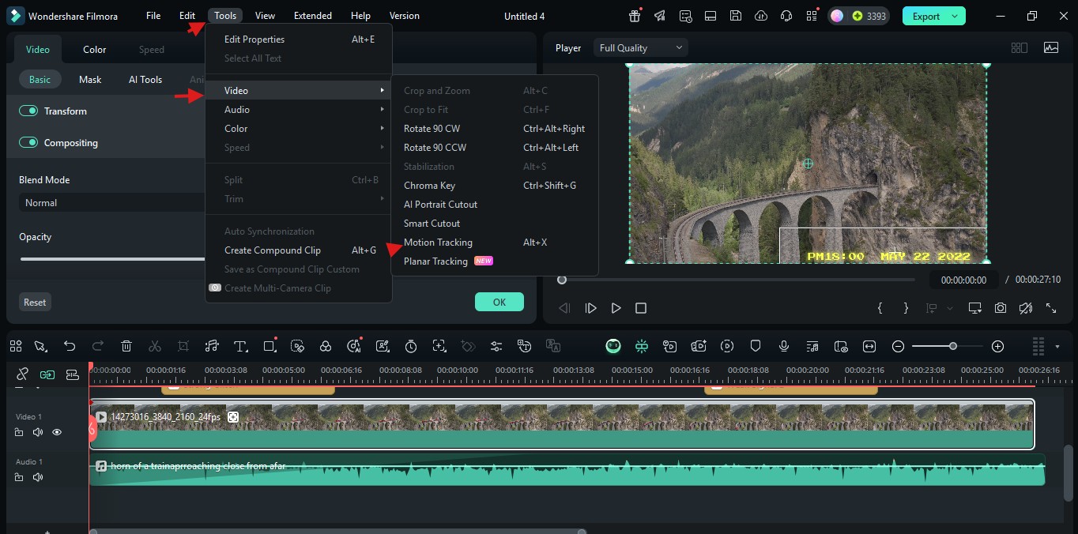Open support headset icon

pos(786,16)
